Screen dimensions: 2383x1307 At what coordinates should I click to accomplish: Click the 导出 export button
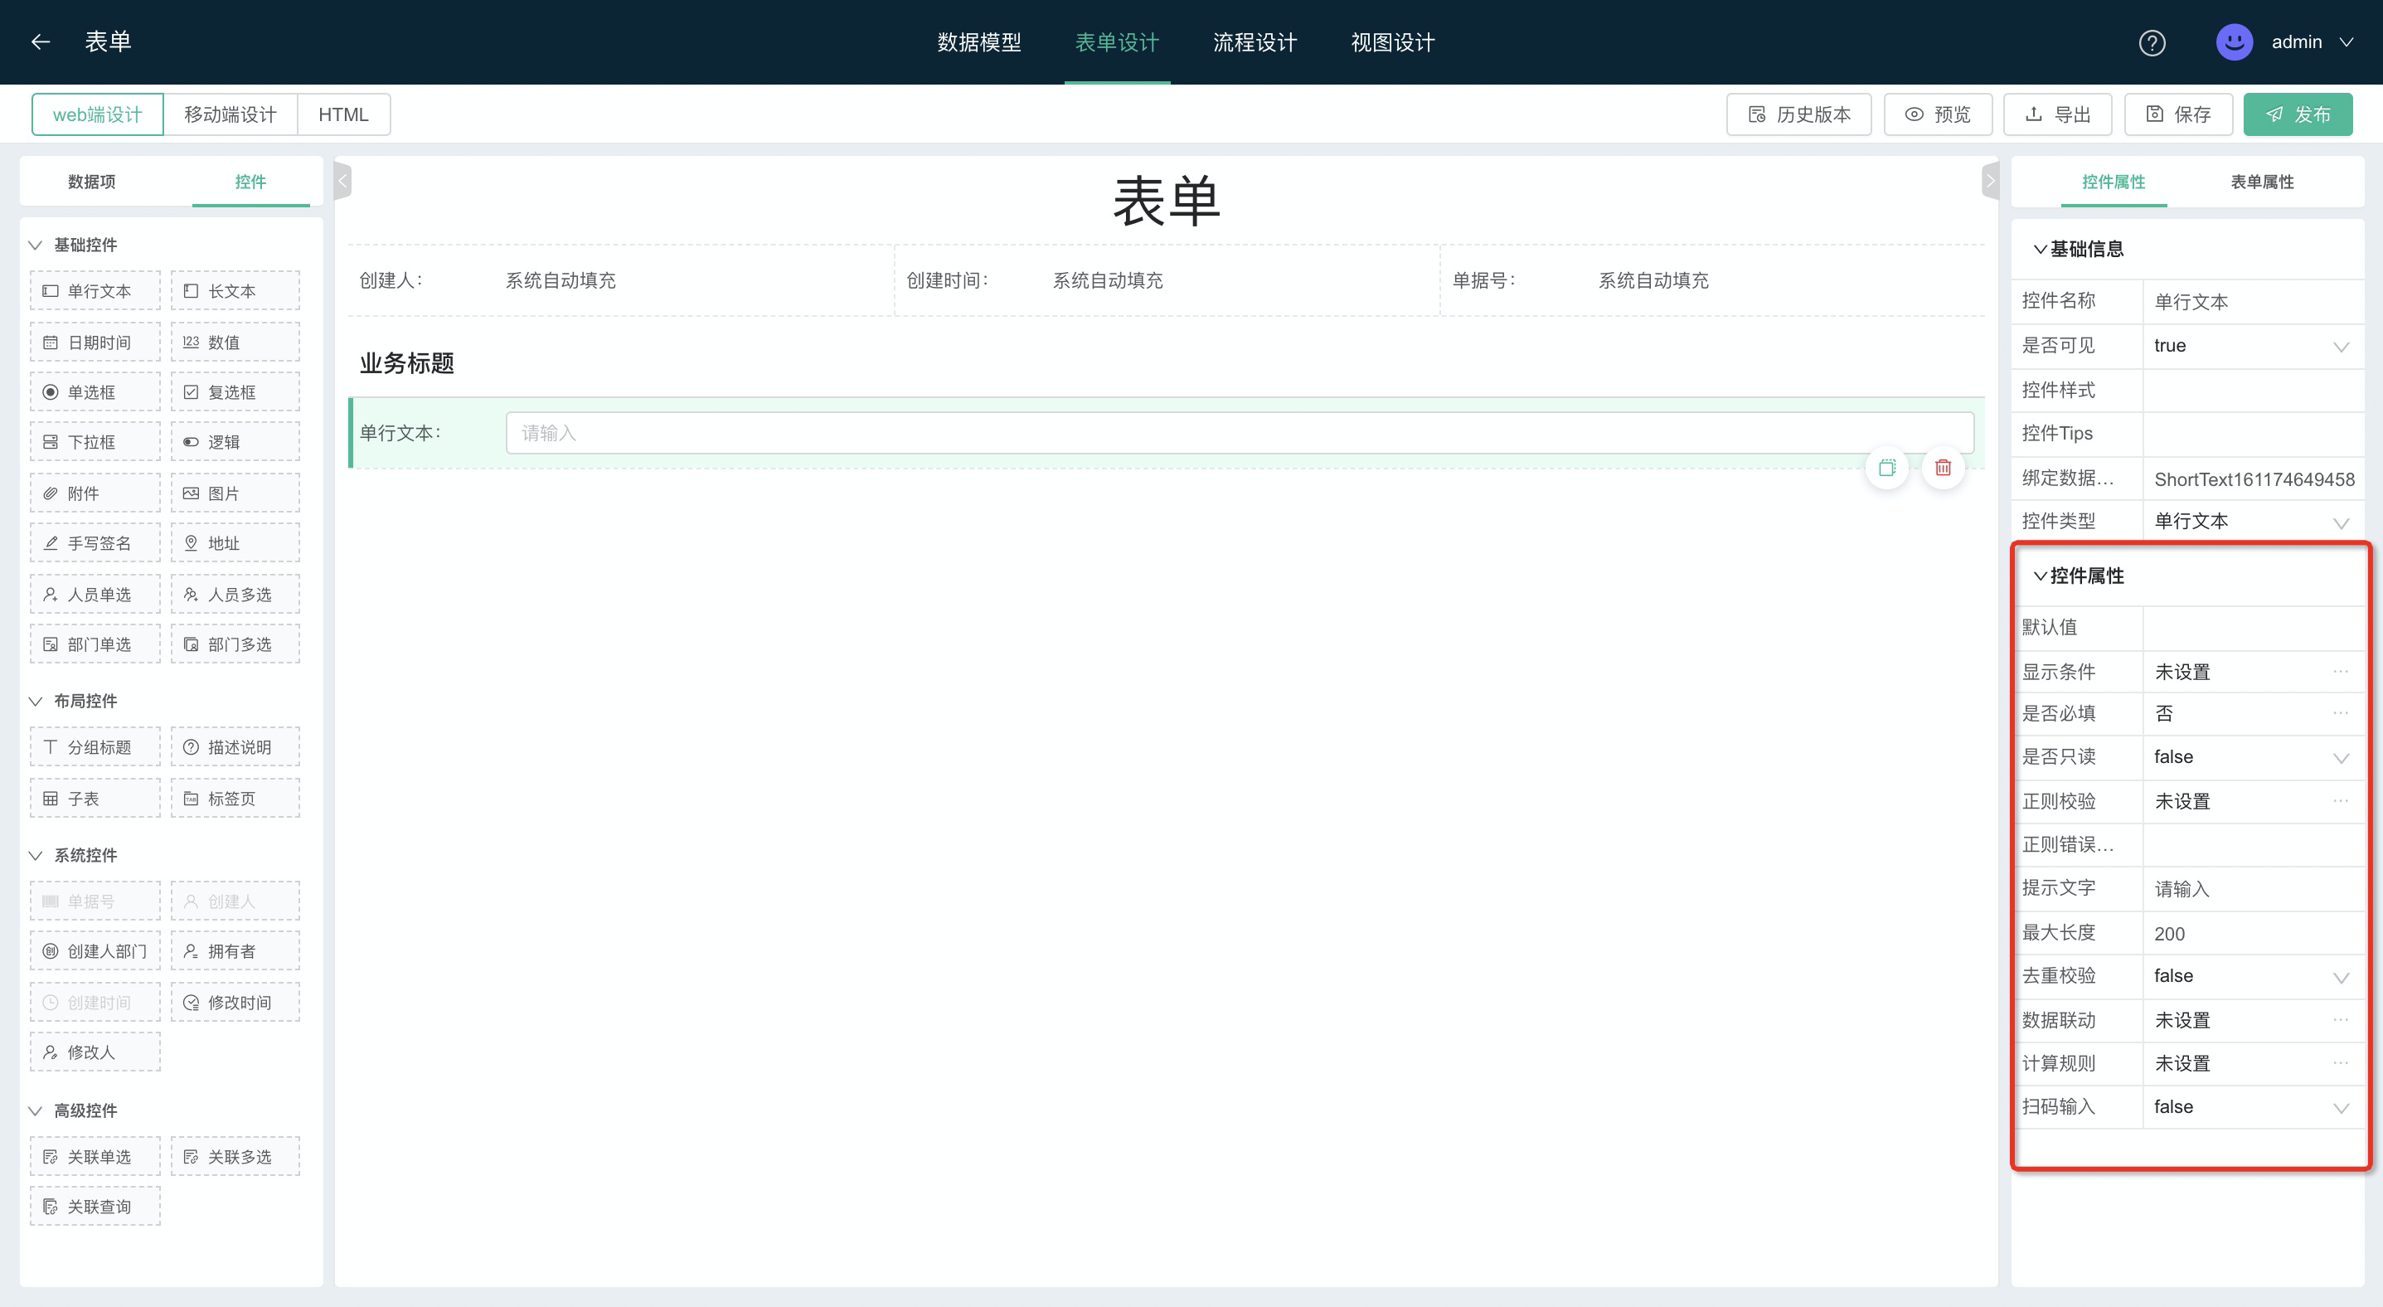pyautogui.click(x=2057, y=114)
